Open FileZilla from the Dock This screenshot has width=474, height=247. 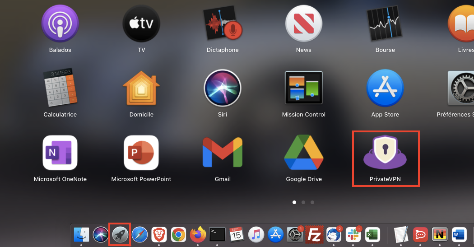tap(314, 235)
